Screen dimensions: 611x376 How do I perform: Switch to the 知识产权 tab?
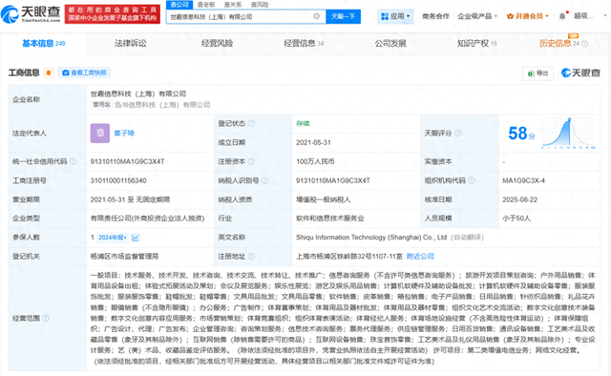coord(477,43)
